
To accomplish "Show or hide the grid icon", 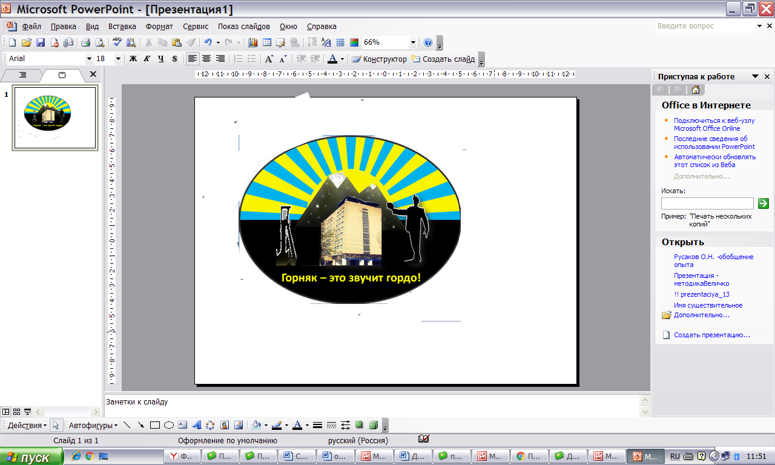I will click(x=340, y=42).
